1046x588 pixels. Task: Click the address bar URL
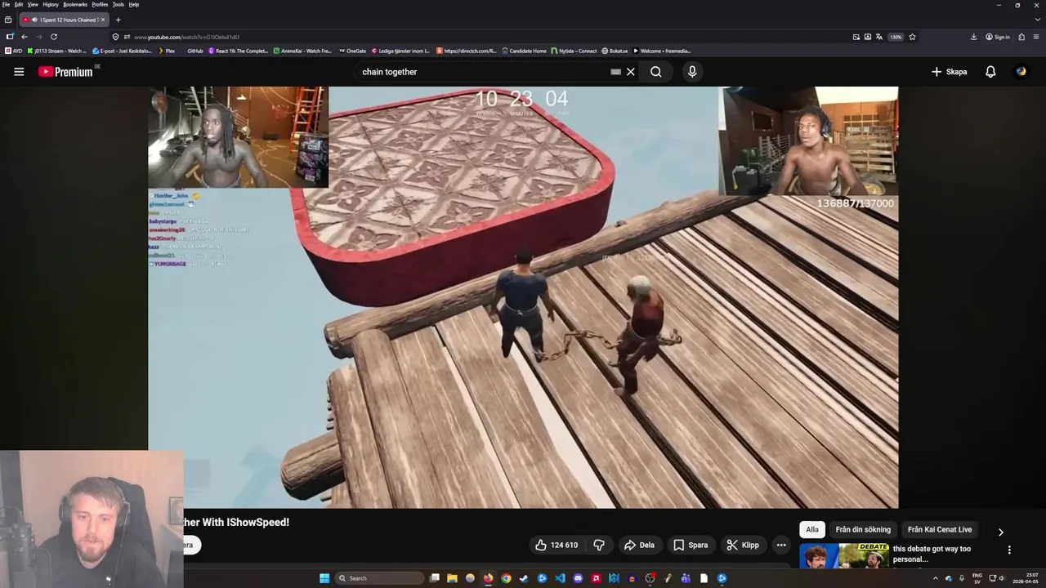point(186,37)
